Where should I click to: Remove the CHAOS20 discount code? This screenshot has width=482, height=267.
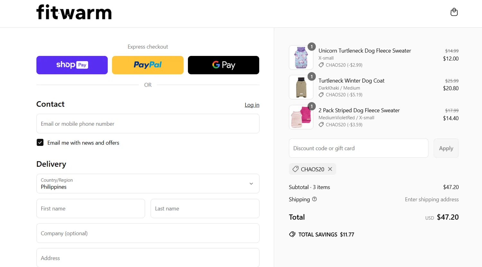click(330, 169)
